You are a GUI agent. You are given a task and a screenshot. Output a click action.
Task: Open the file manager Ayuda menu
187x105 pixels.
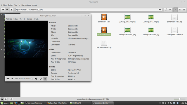click(x=35, y=5)
